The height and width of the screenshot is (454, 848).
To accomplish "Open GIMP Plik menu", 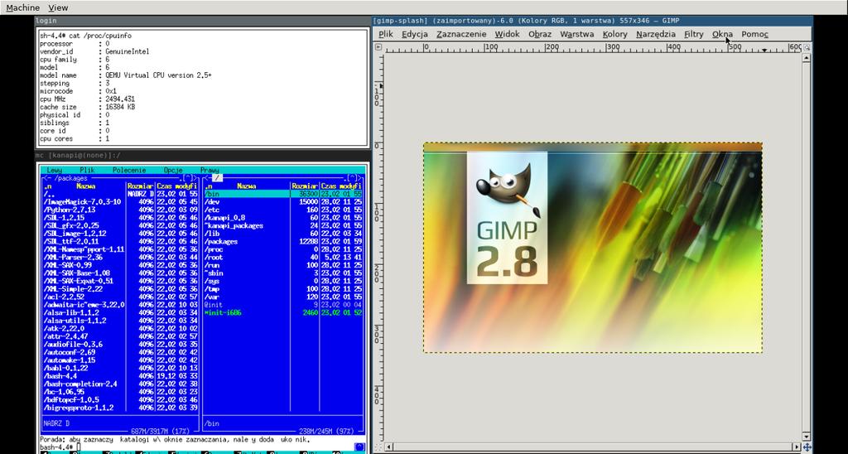I will pos(386,34).
